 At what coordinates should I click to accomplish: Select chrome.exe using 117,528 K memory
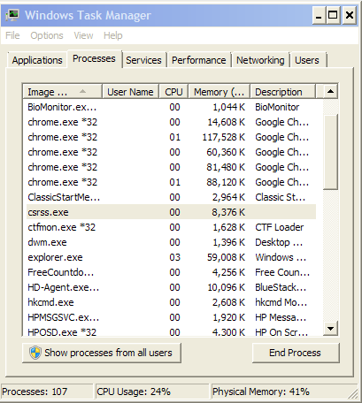click(x=171, y=137)
